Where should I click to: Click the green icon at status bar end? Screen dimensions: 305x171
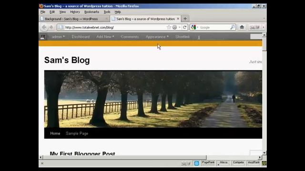[264, 163]
